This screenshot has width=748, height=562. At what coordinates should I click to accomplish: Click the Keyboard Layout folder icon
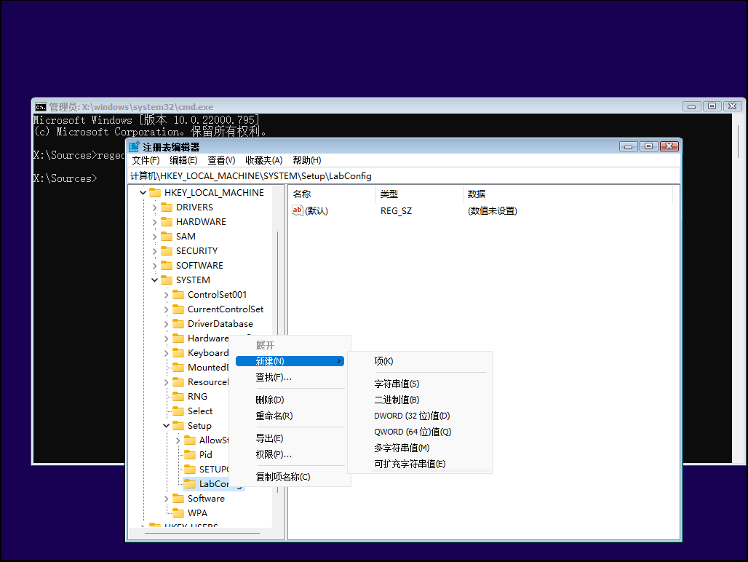click(x=178, y=352)
